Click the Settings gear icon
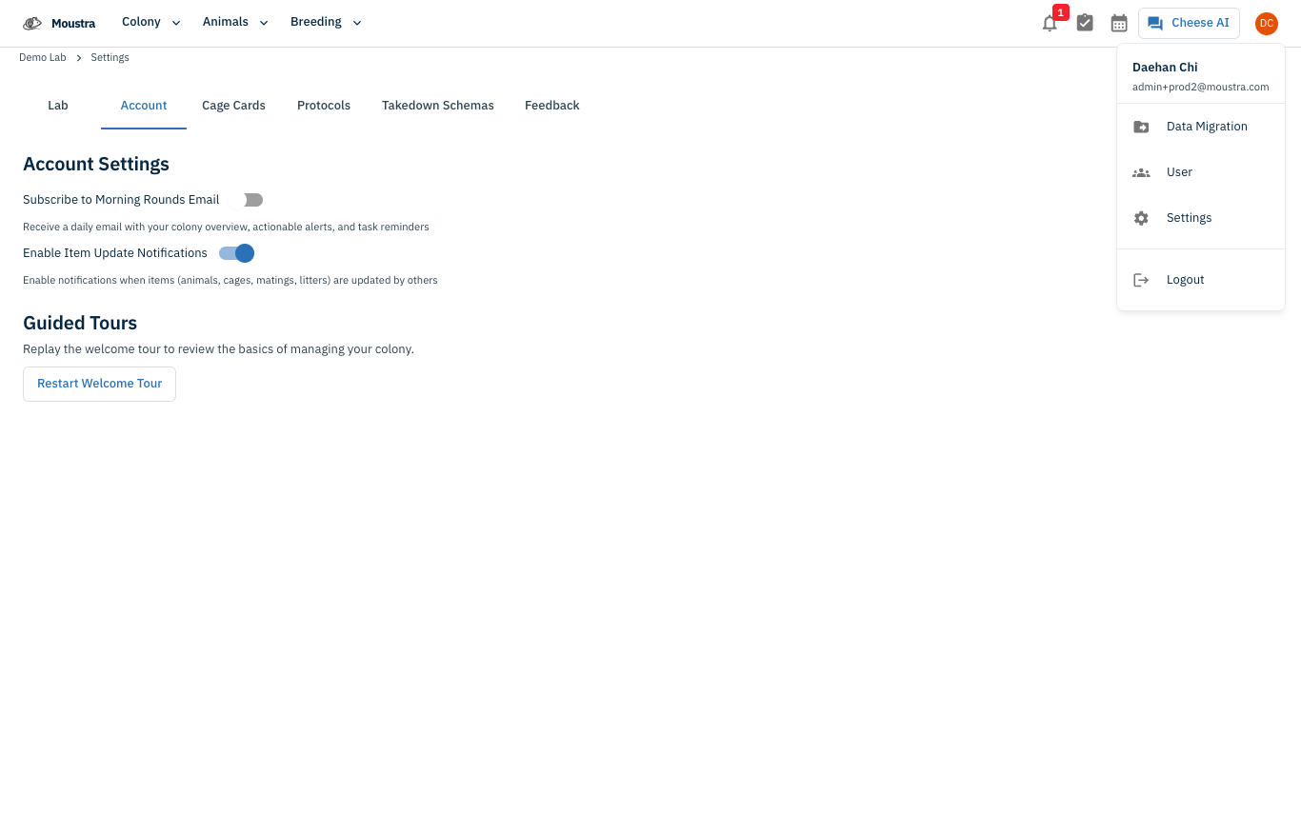This screenshot has height=813, width=1301. (x=1141, y=218)
